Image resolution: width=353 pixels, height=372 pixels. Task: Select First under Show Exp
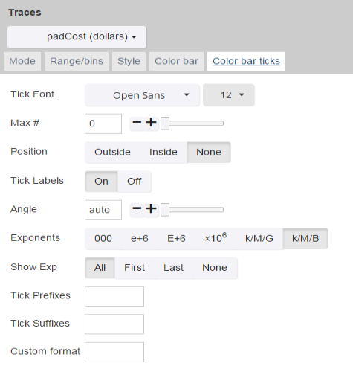[x=135, y=268]
